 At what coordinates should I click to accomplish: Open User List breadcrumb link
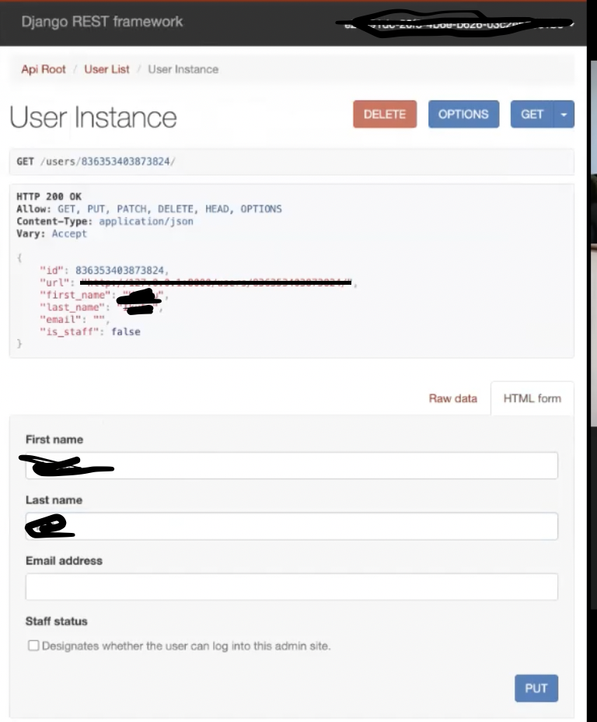[x=106, y=69]
